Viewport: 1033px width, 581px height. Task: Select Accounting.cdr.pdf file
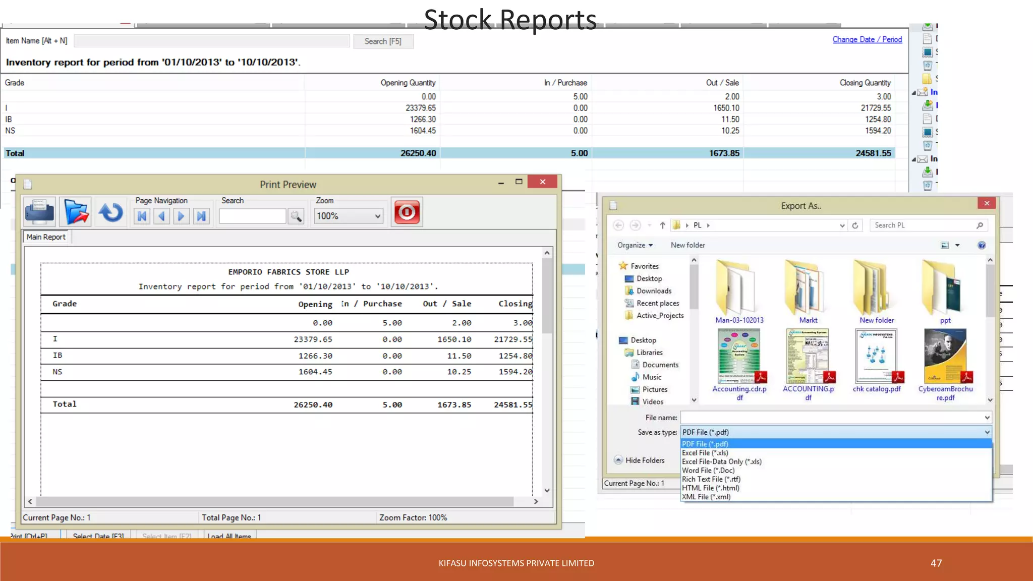tap(739, 365)
